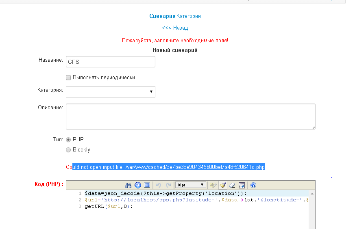The height and width of the screenshot is (229, 355).
Task: Click the search binoculars icon in code editor
Action: click(x=128, y=185)
